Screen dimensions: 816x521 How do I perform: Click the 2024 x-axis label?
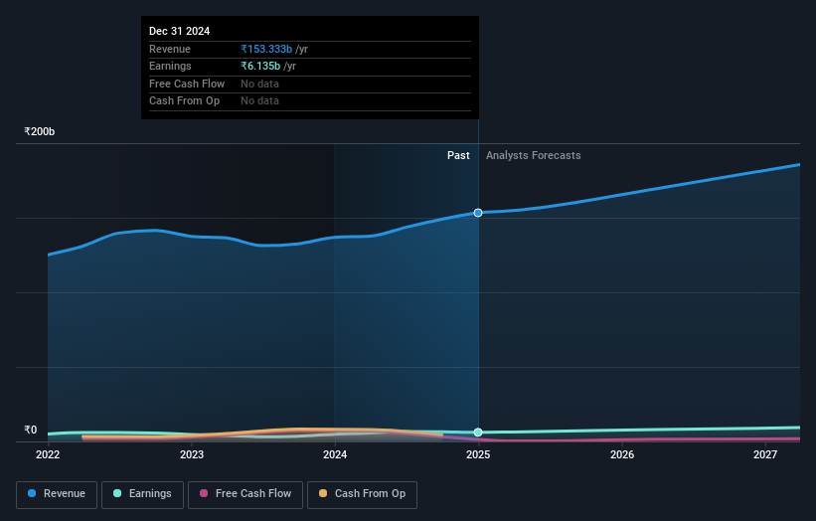[335, 455]
